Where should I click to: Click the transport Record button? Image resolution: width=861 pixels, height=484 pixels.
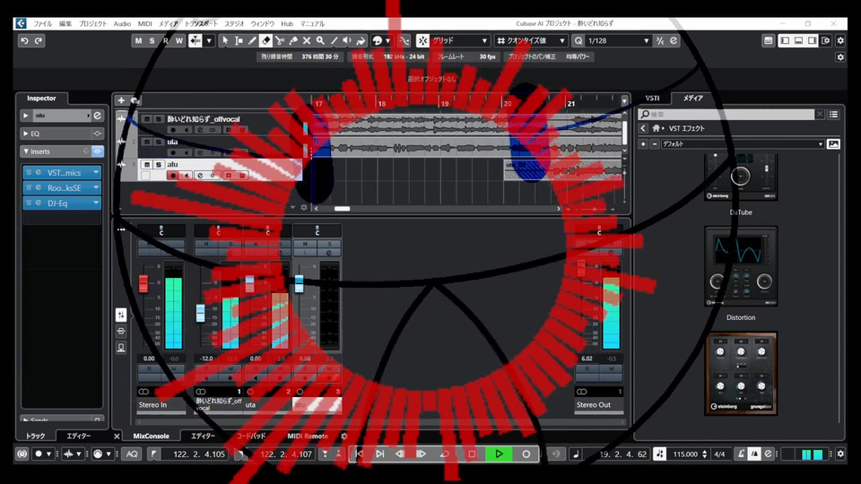526,454
